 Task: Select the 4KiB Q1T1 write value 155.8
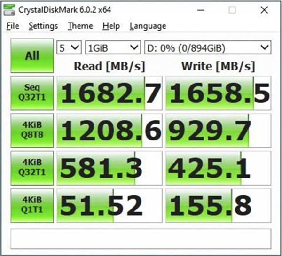coord(219,205)
